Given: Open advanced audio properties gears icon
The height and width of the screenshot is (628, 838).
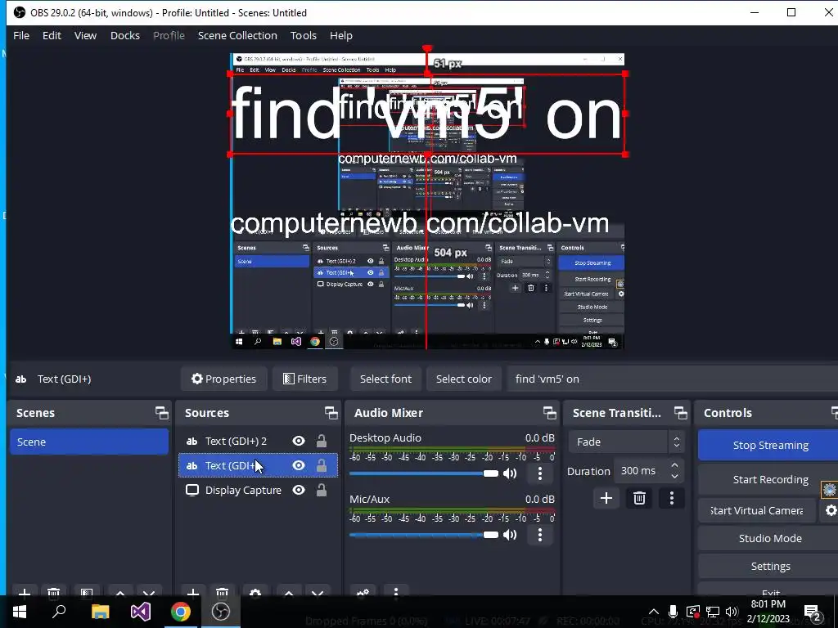Looking at the screenshot, I should (x=363, y=592).
